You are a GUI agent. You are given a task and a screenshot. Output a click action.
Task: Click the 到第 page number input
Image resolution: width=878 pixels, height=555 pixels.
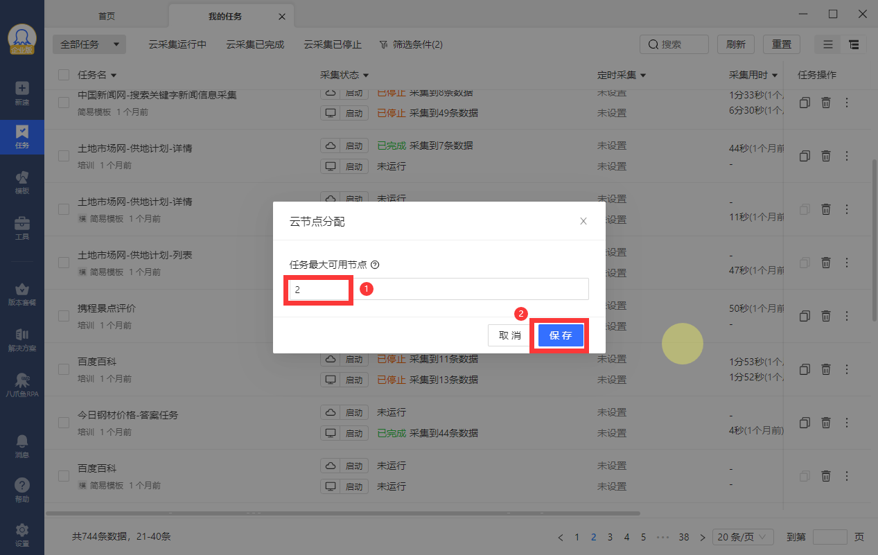[x=829, y=537]
